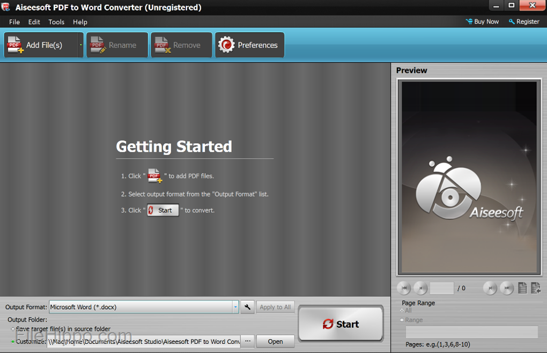Go to next page in preview
Image resolution: width=547 pixels, height=353 pixels.
(490, 288)
